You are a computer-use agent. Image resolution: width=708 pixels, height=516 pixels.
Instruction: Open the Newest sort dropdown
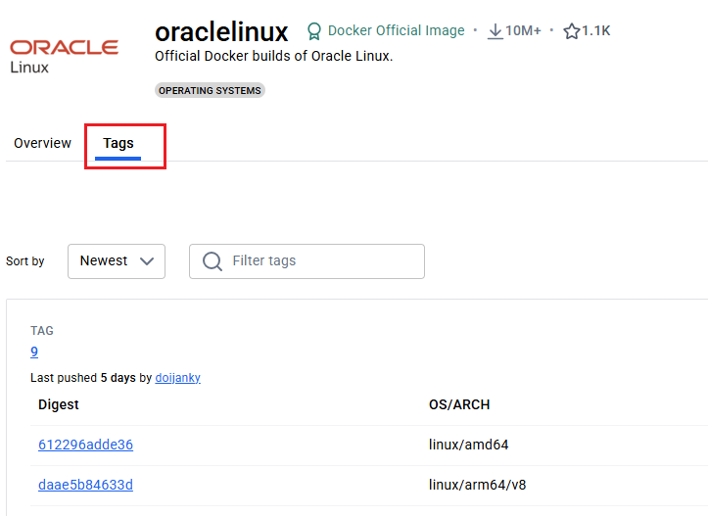click(117, 261)
